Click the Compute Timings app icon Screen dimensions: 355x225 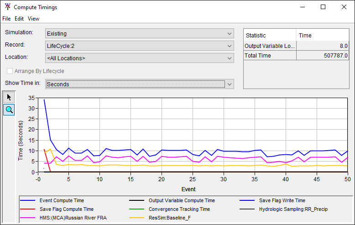click(x=7, y=7)
